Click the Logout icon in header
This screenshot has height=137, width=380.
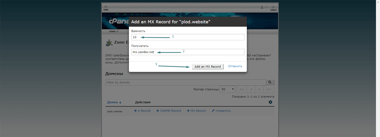273,8
